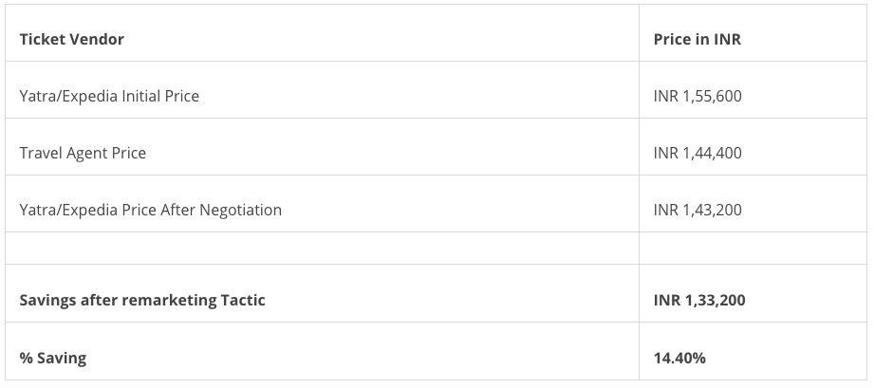Image resolution: width=875 pixels, height=388 pixels.
Task: Click the Price in INR header
Action: [697, 40]
